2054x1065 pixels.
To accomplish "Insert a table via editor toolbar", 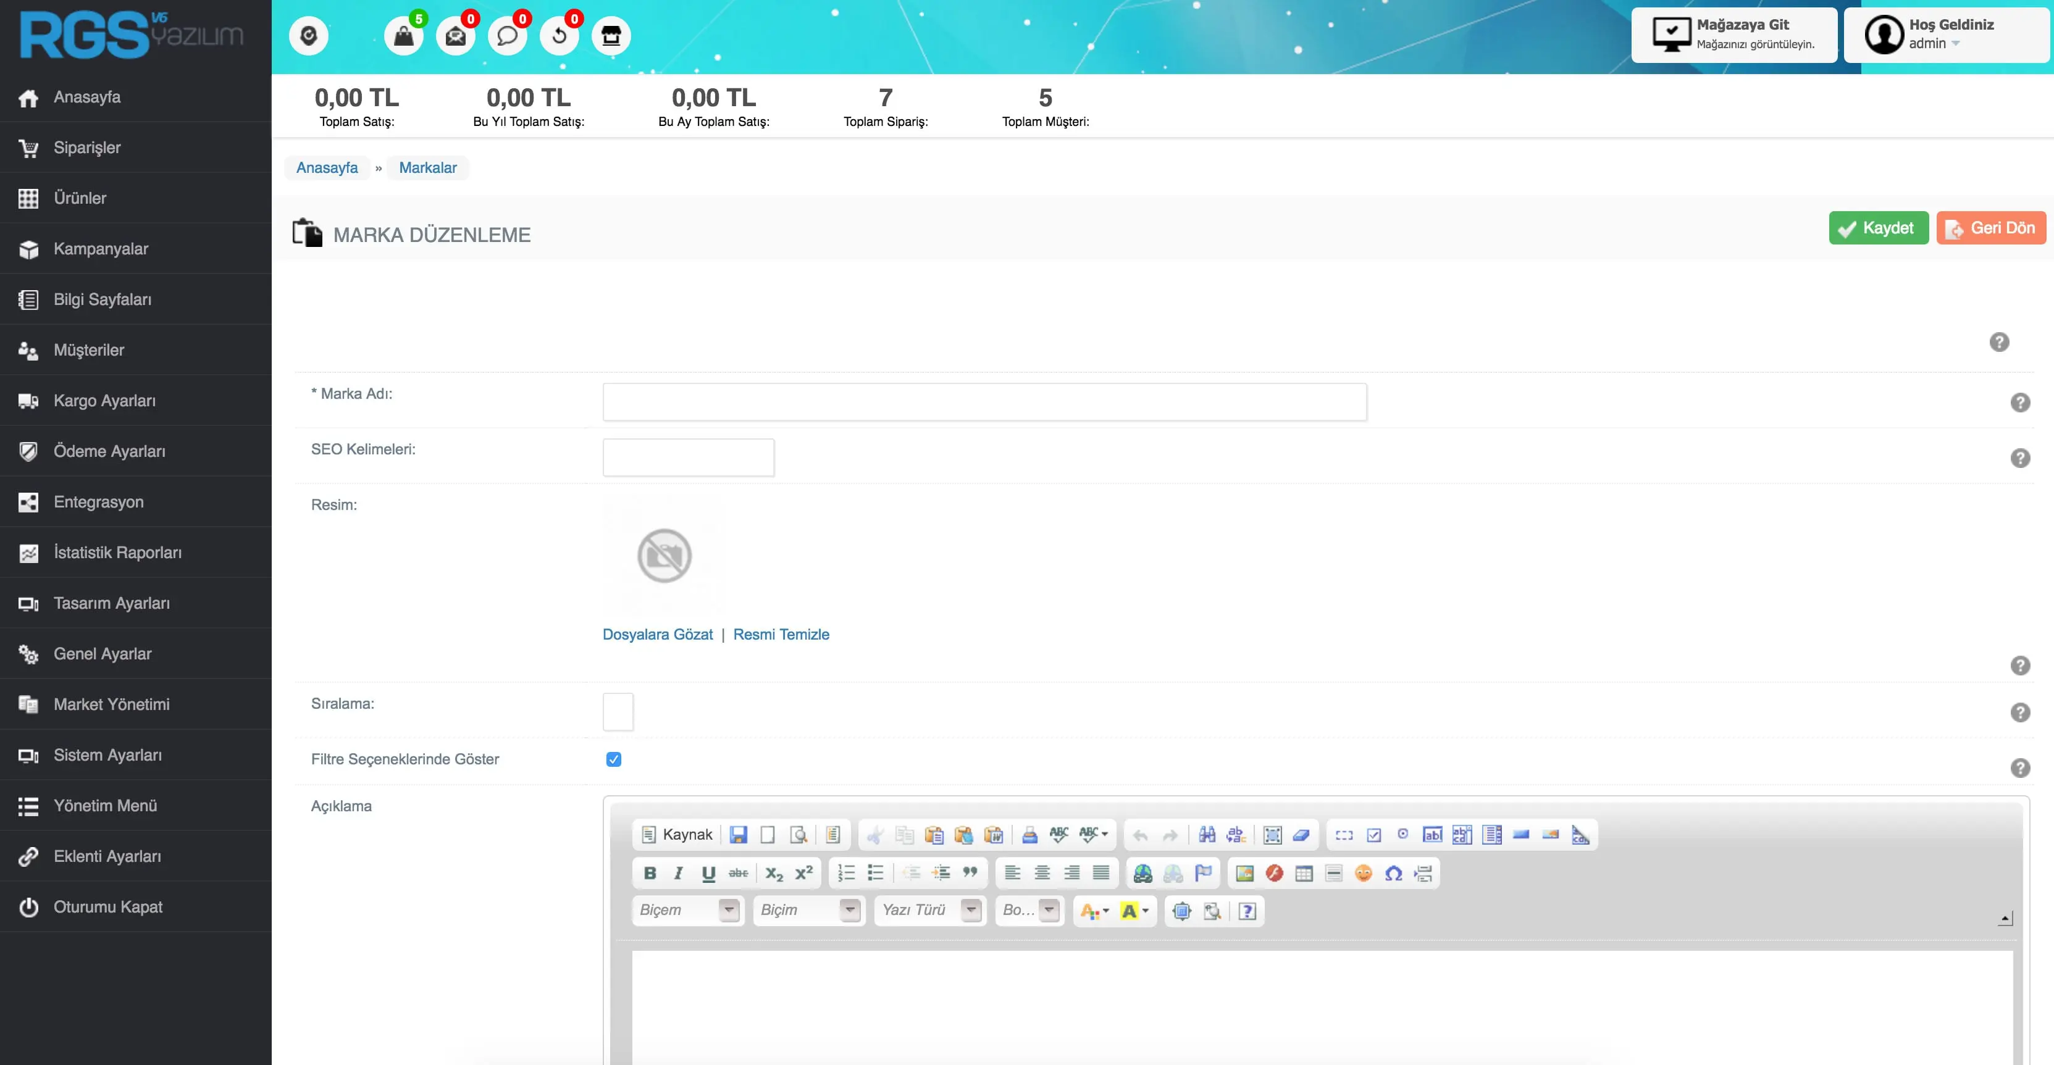I will click(x=1304, y=874).
